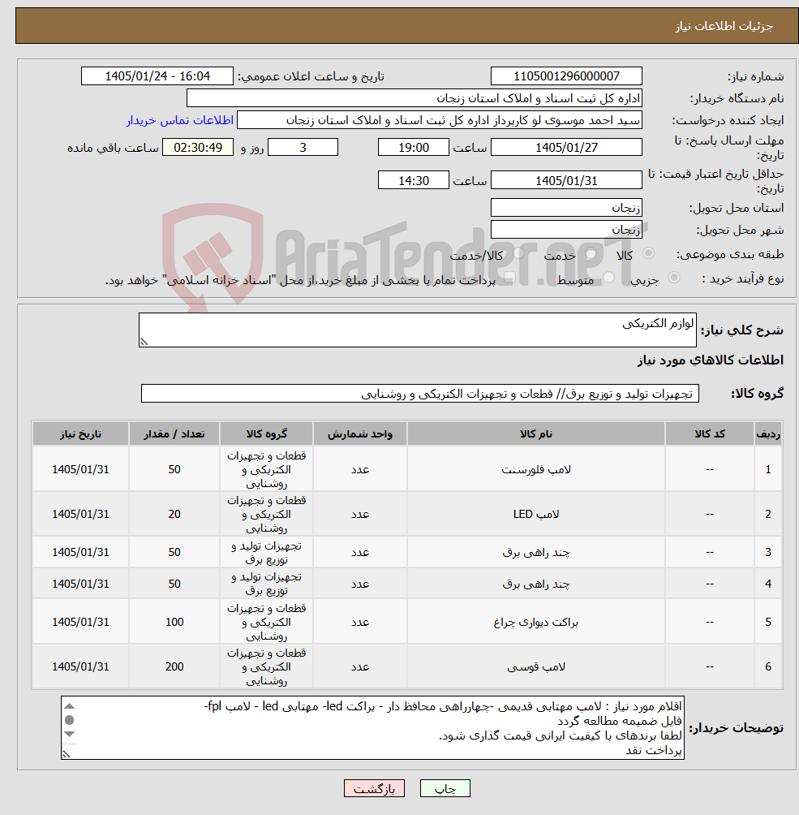Click the تعداد / مقدار column header
799x815 pixels.
coord(174,434)
